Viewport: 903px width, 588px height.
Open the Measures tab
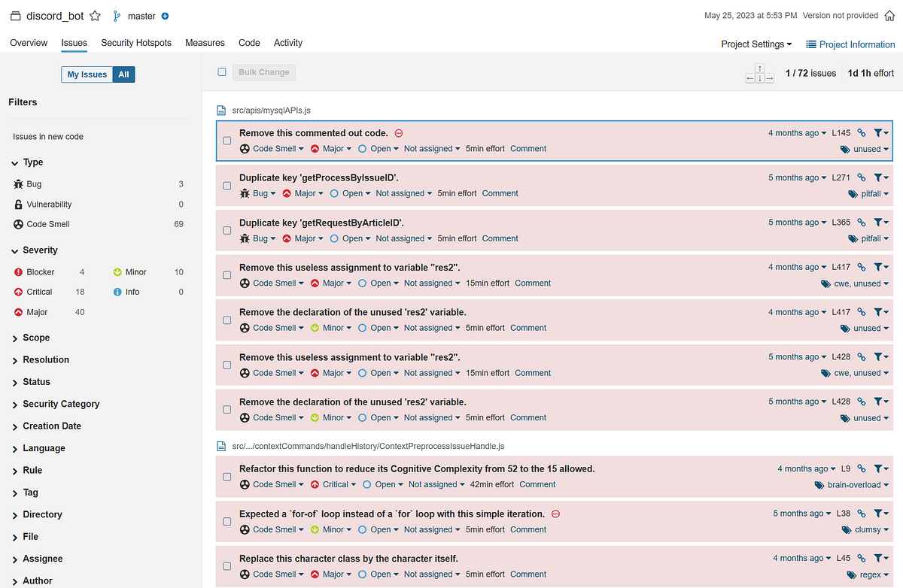pos(205,43)
